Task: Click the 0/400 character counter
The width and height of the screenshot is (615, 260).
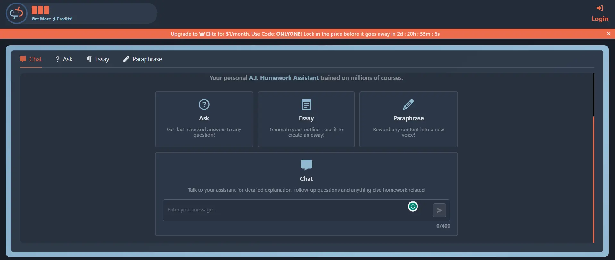Action: pyautogui.click(x=443, y=226)
